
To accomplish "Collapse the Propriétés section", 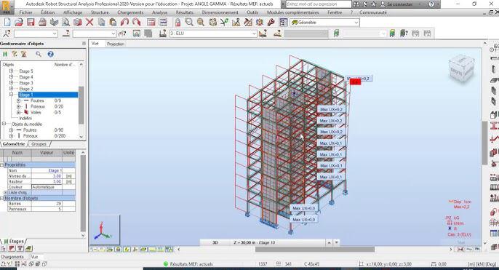I will tap(2, 164).
